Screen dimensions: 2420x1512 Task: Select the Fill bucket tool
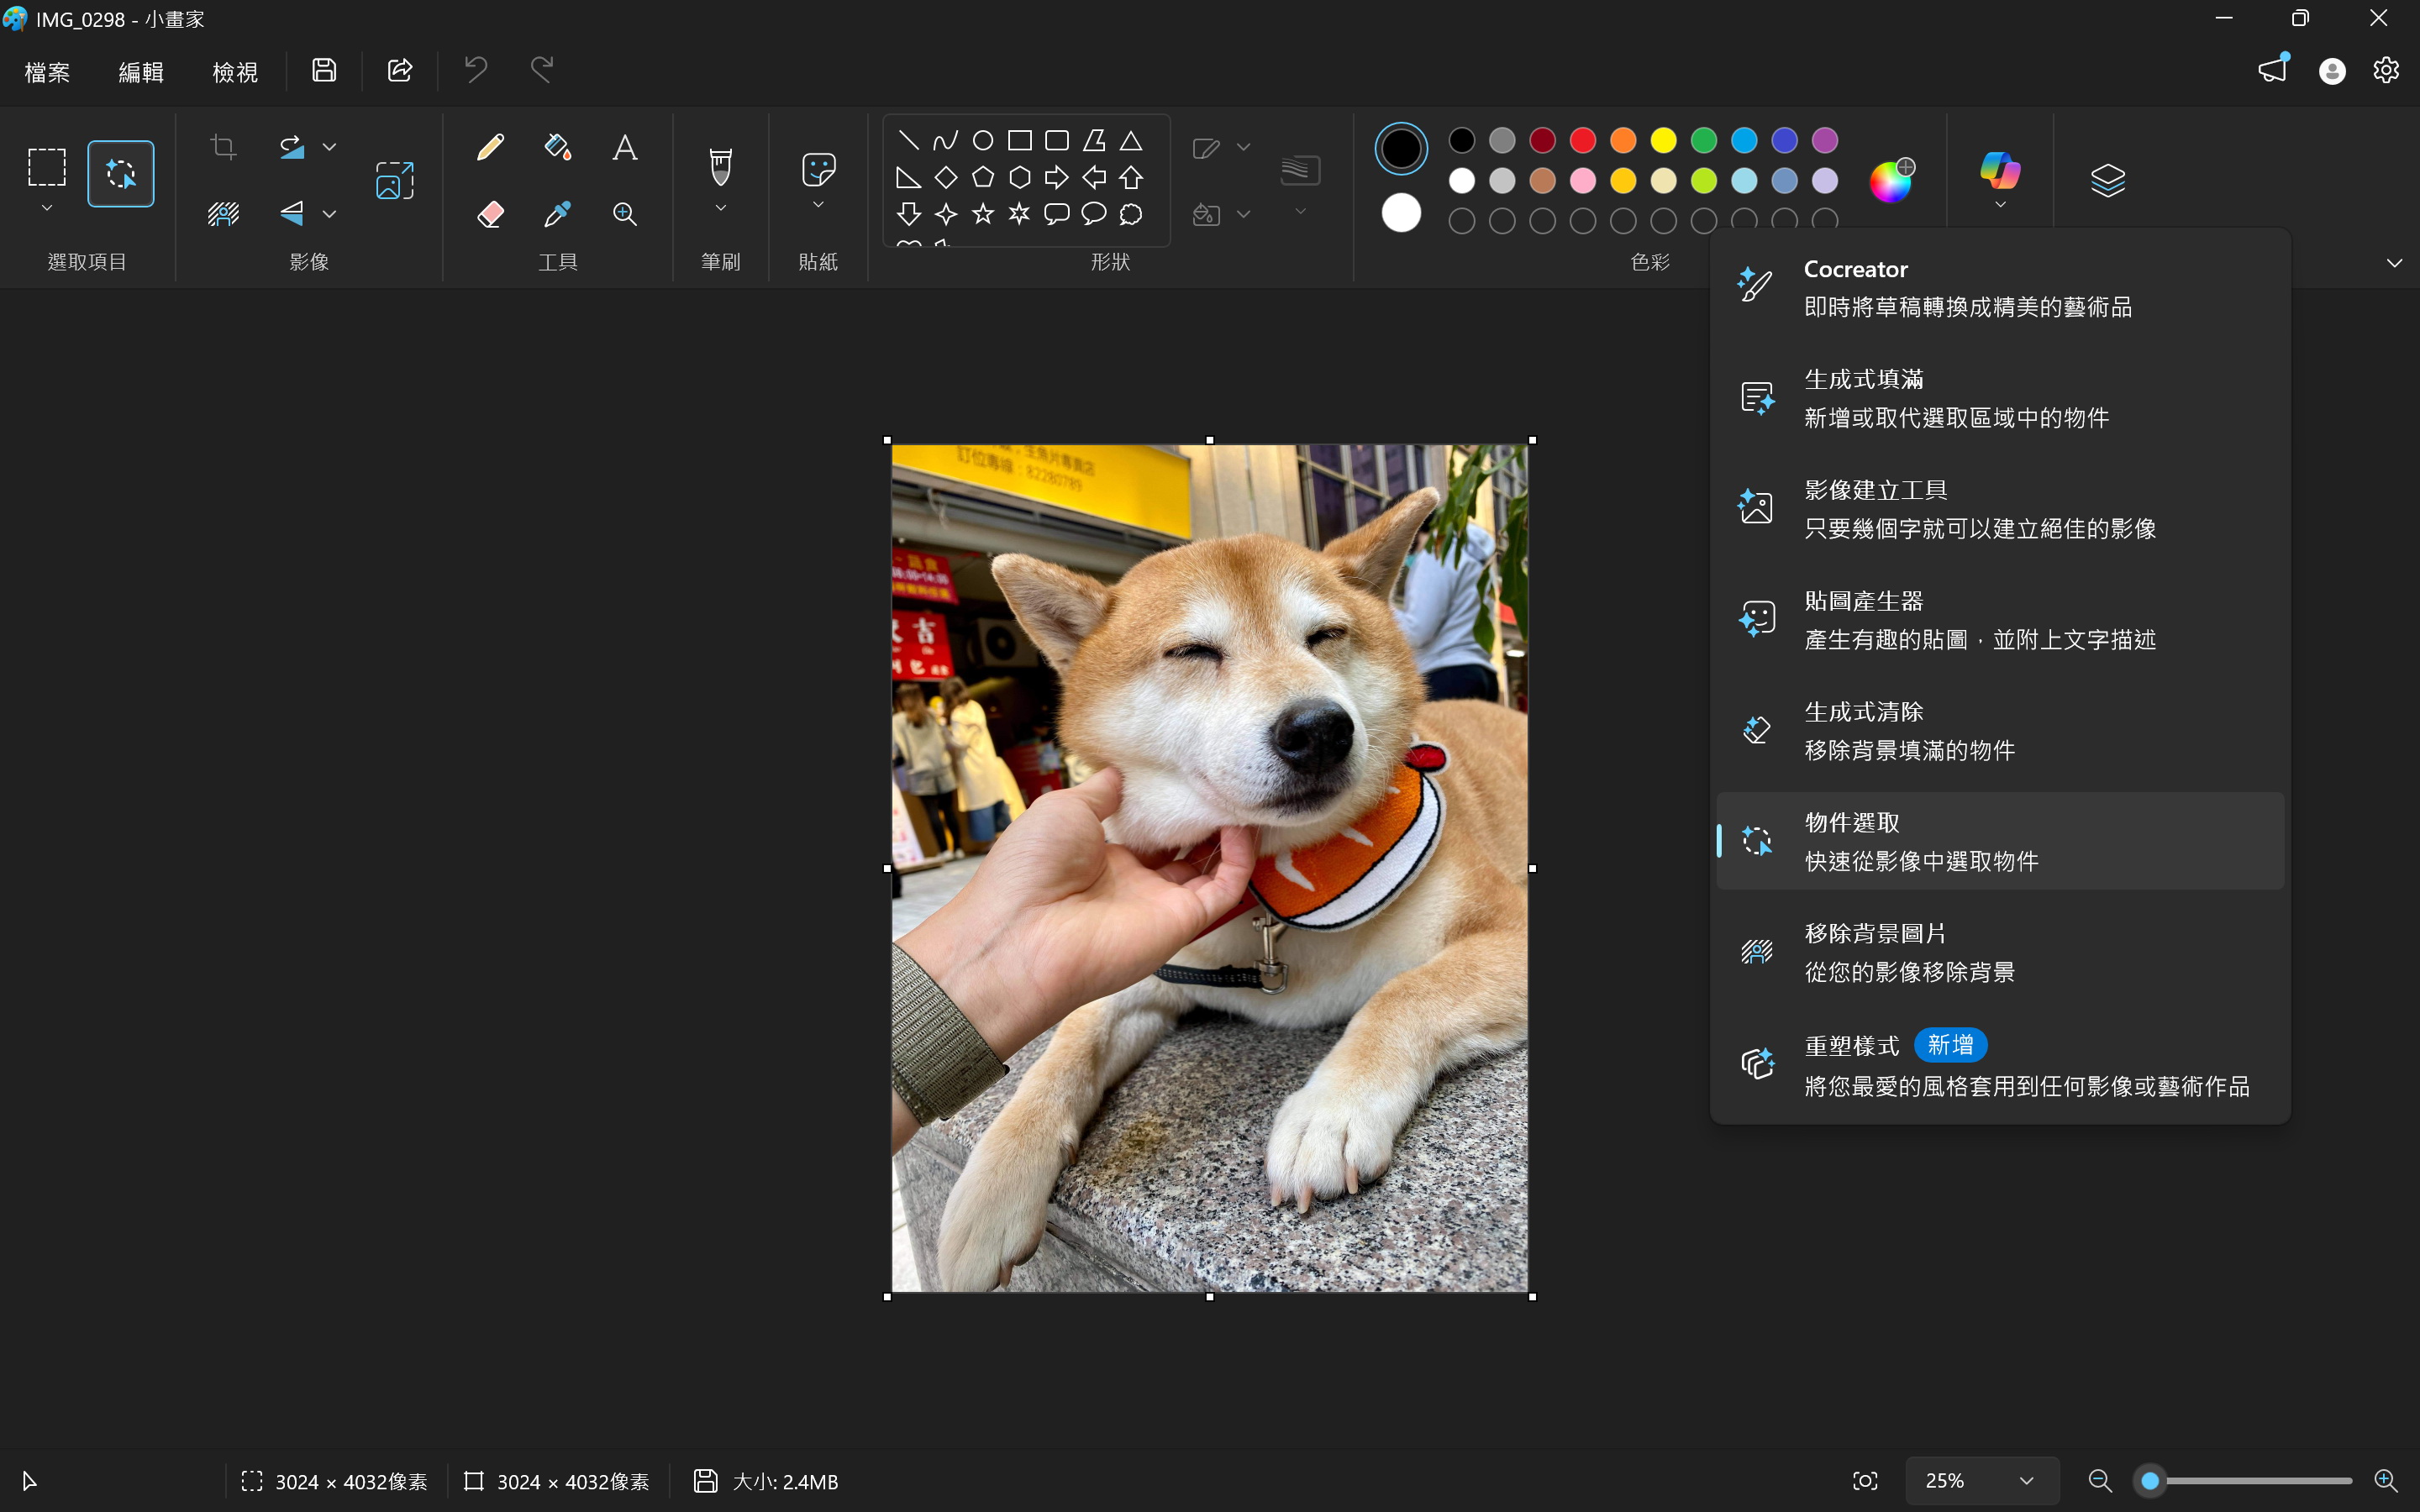point(557,148)
